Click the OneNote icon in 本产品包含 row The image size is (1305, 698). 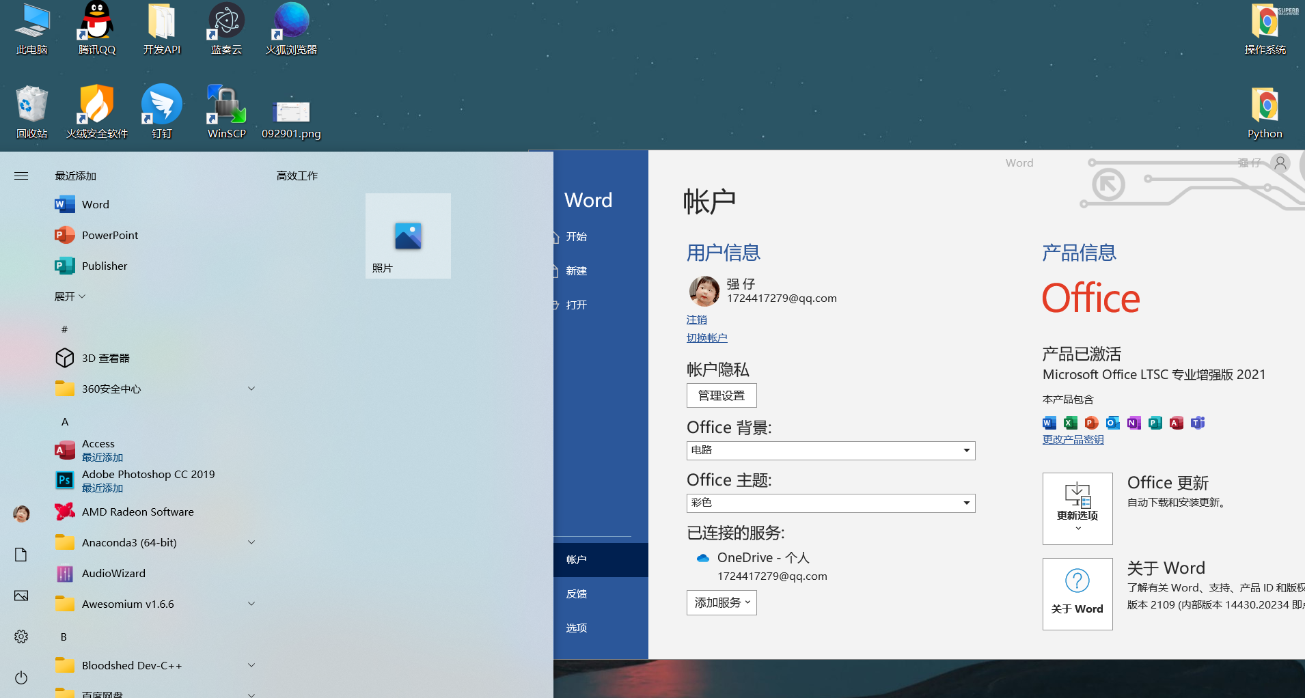click(1134, 423)
